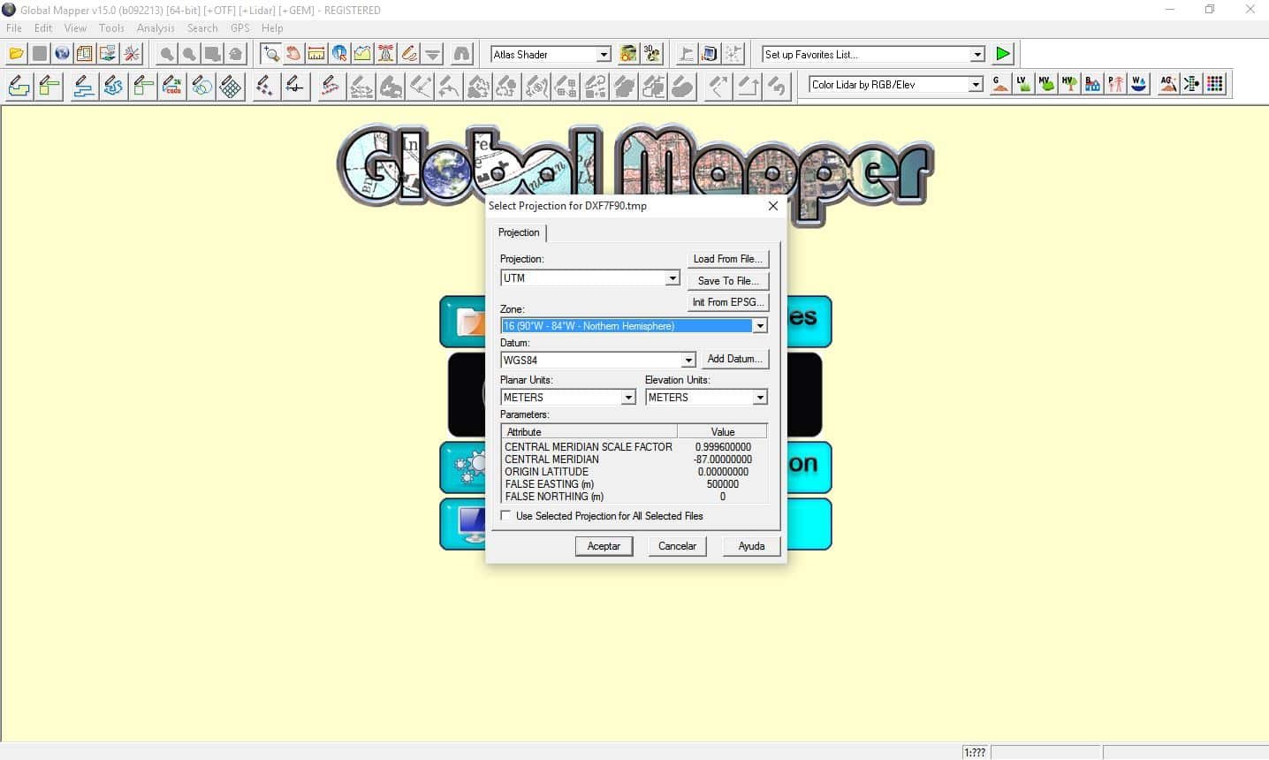
Task: Expand the Zone dropdown list
Action: click(x=760, y=326)
